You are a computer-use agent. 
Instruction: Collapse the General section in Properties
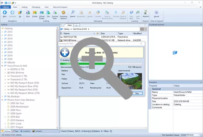coord(150,89)
